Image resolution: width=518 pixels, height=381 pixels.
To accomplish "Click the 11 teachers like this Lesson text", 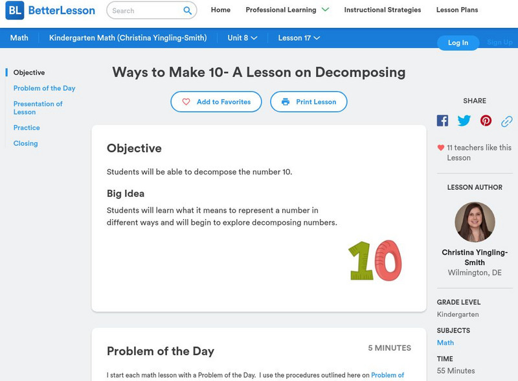I will coord(479,153).
